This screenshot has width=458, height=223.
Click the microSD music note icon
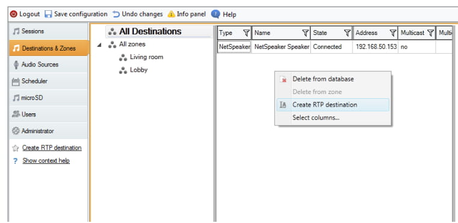[x=16, y=98]
